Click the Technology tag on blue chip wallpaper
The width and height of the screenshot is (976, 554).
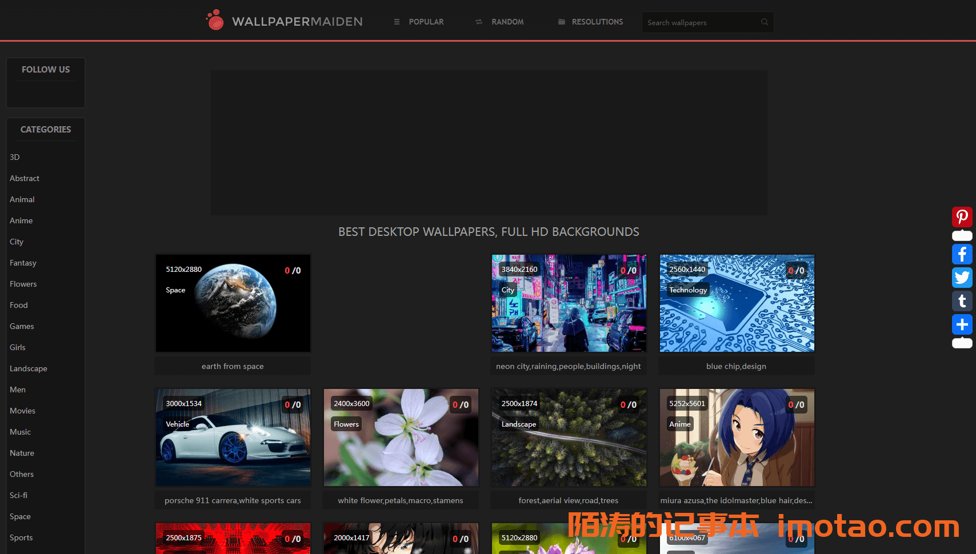click(x=688, y=290)
